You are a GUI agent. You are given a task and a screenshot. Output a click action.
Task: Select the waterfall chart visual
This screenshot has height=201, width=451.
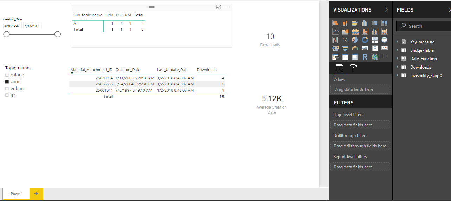[x=335, y=40]
